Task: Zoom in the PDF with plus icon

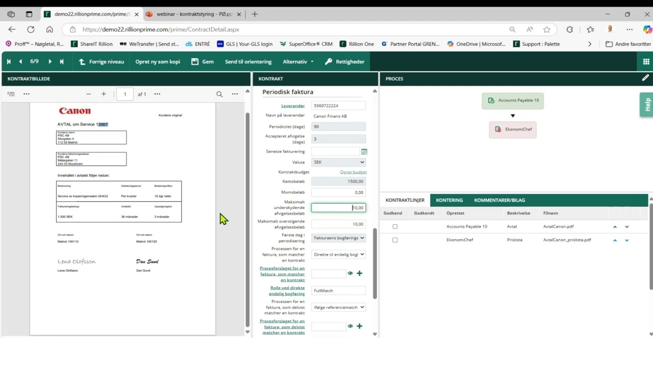Action: (x=104, y=94)
